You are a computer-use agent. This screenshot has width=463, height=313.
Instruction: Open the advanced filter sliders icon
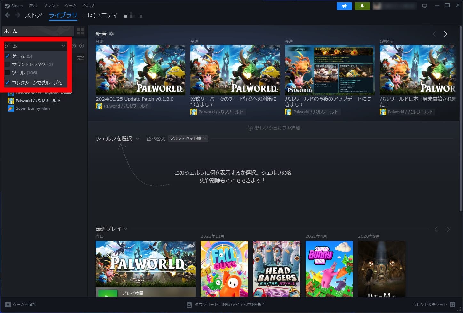tap(80, 58)
